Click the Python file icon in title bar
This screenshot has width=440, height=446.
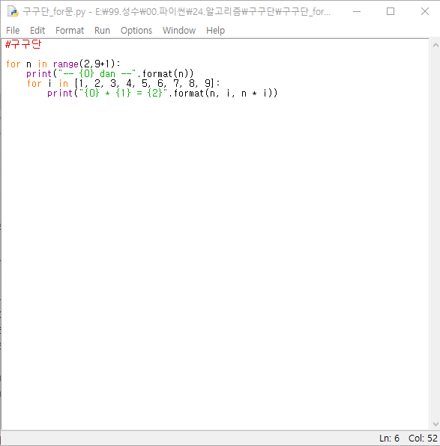(x=13, y=11)
